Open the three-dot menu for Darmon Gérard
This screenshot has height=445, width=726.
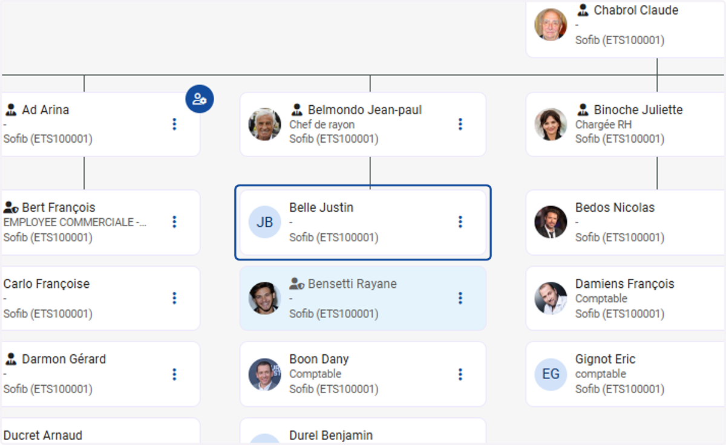tap(174, 374)
